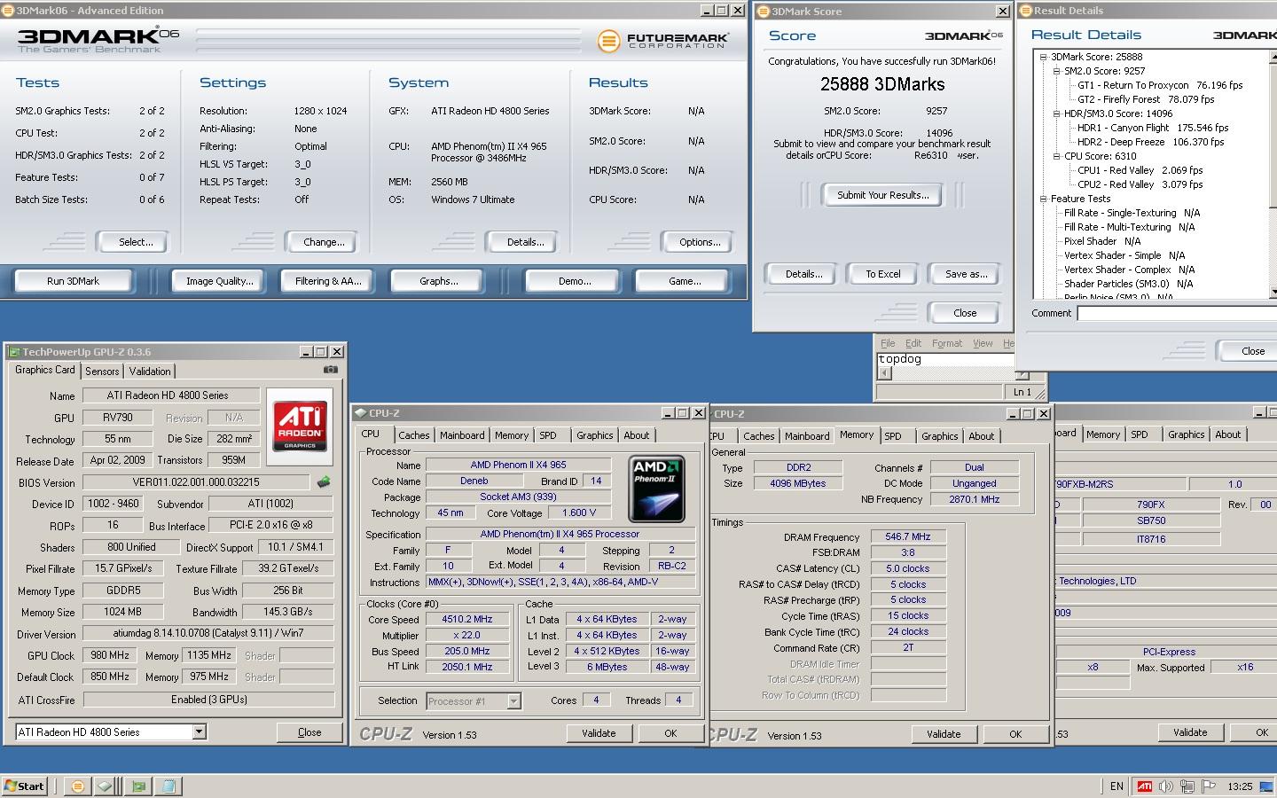Click the GPU Clock 980 MHz field in GPU-Z

pyautogui.click(x=110, y=655)
